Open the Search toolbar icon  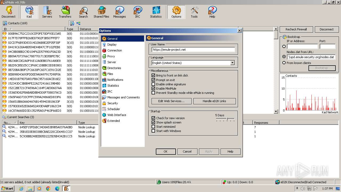pos(83,12)
